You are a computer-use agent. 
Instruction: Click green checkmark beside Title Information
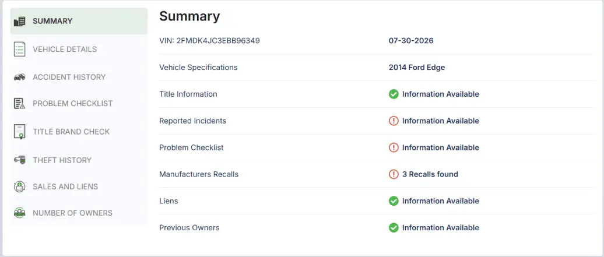coord(394,94)
